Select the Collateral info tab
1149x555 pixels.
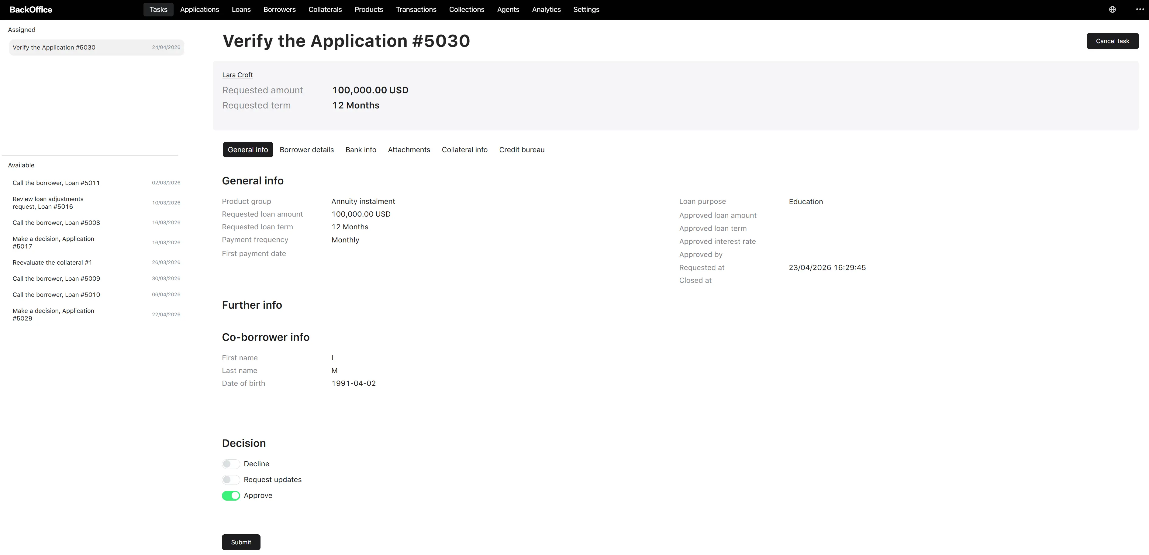pos(464,150)
